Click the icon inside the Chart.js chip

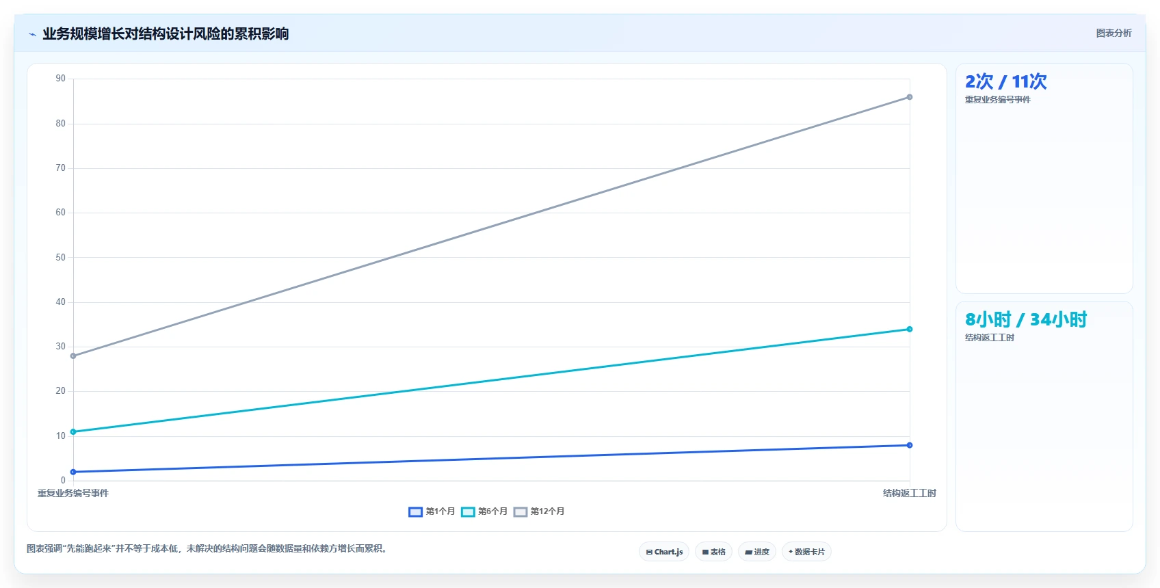(x=649, y=552)
